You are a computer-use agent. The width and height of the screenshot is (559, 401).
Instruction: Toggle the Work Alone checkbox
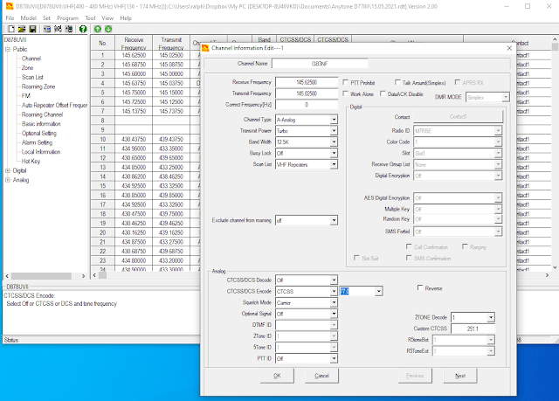(345, 93)
